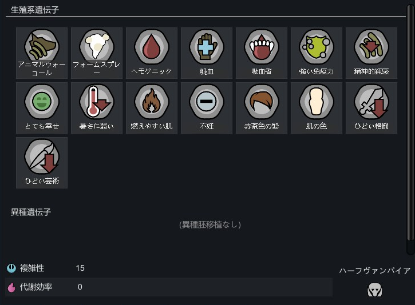Click the フォームスプレー gene icon

pos(97,53)
